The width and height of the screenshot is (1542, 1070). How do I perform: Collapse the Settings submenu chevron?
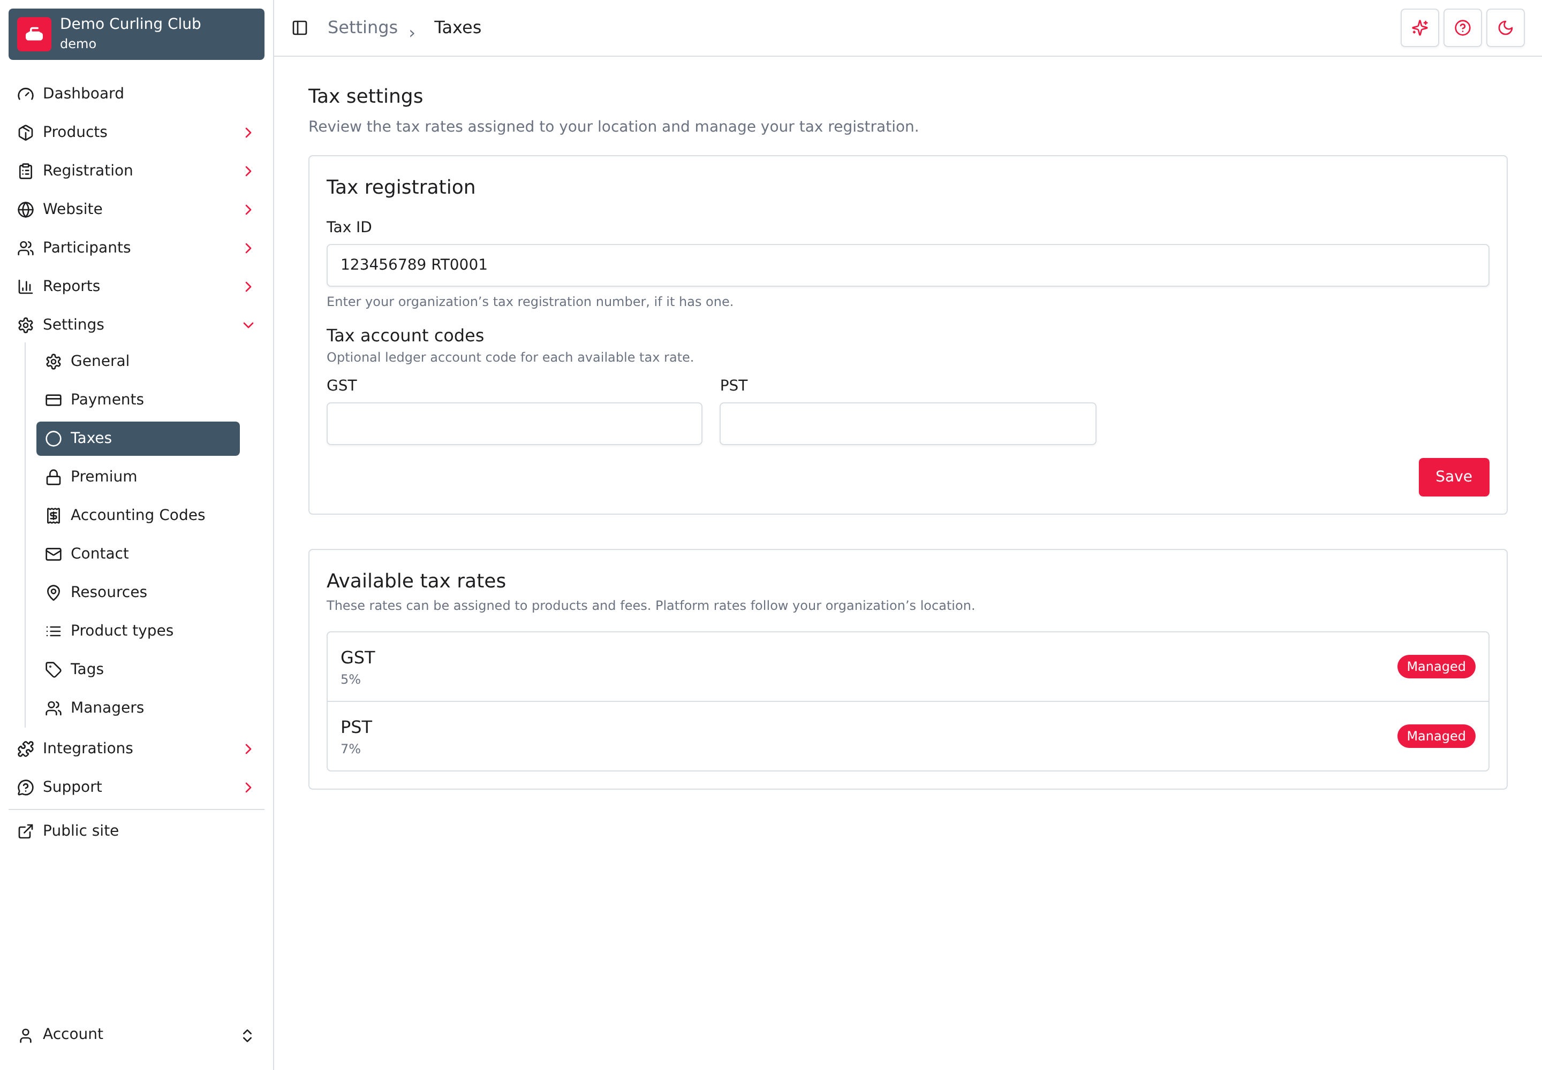click(x=248, y=325)
